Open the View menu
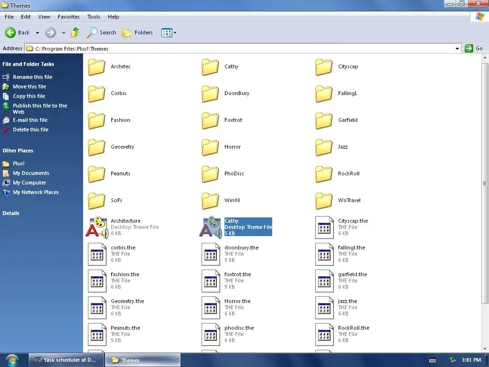Viewport: 489px width, 367px height. 44,17
